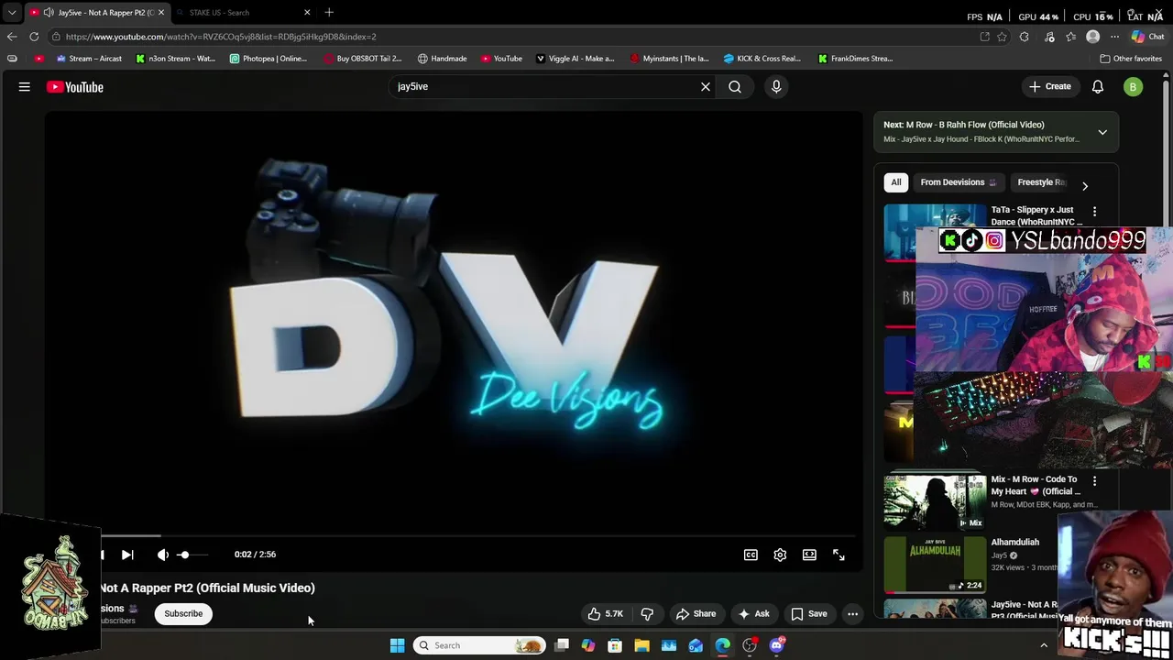The width and height of the screenshot is (1173, 660).
Task: Select the All filter chip
Action: [x=896, y=182]
